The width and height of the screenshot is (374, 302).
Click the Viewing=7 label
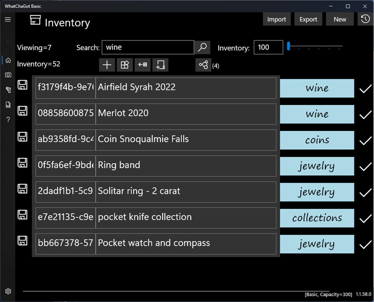click(34, 48)
